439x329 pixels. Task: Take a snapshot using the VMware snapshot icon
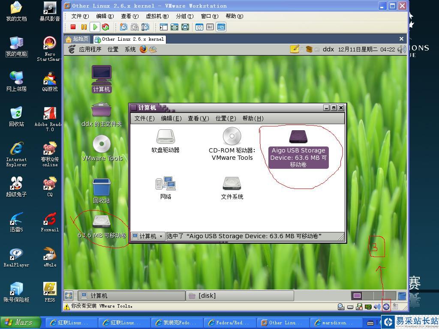(123, 27)
